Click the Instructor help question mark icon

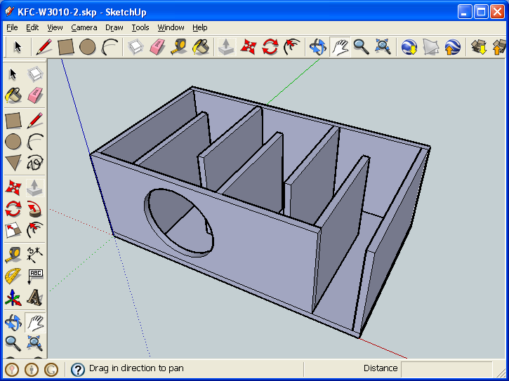pyautogui.click(x=78, y=369)
